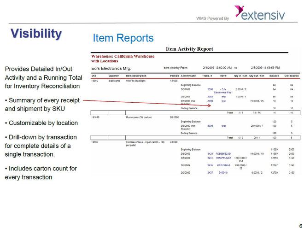Screen dimensions: 304x228
Task: Click the extensiv logo
Action: point(260,13)
